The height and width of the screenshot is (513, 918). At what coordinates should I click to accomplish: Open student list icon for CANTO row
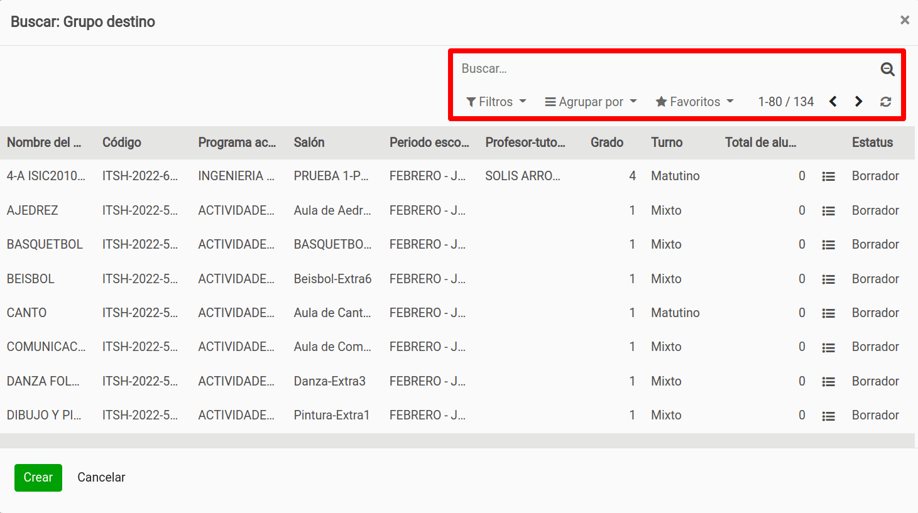828,313
